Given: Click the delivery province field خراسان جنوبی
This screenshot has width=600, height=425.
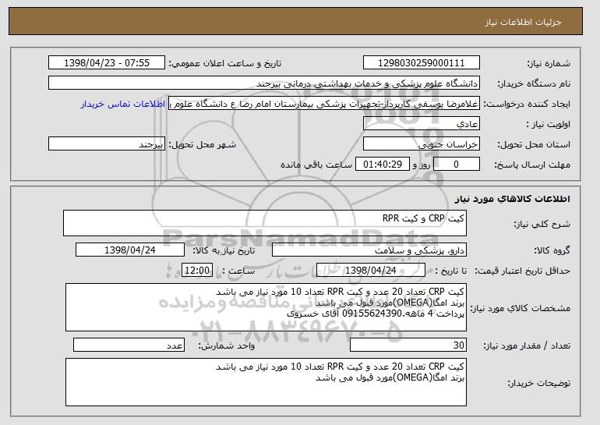Looking at the screenshot, I should coord(422,144).
